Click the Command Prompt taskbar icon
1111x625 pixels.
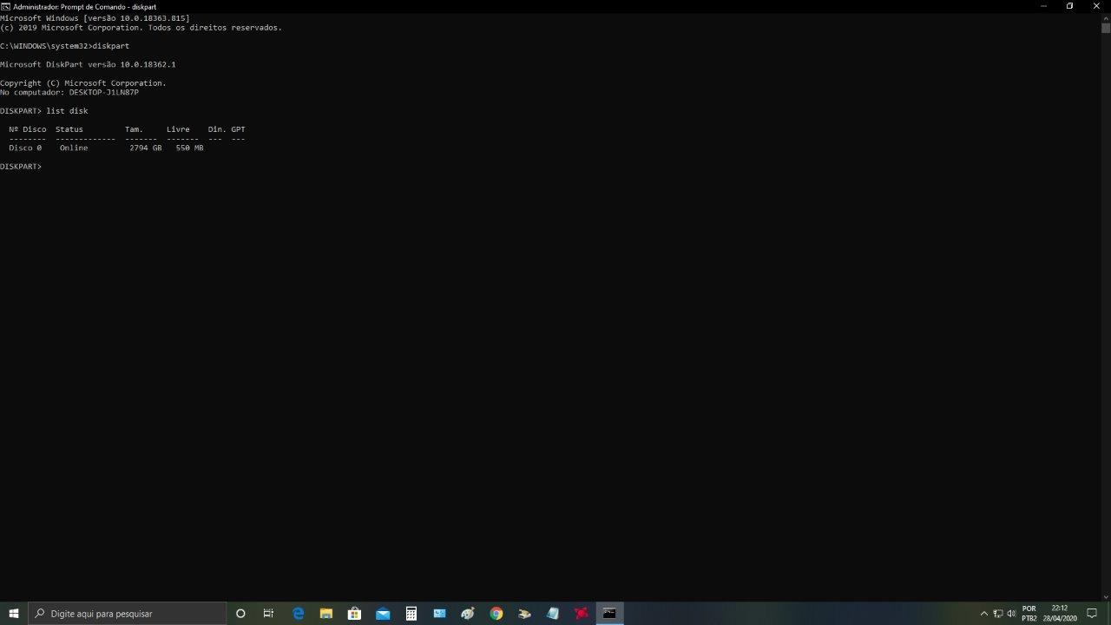click(x=609, y=614)
